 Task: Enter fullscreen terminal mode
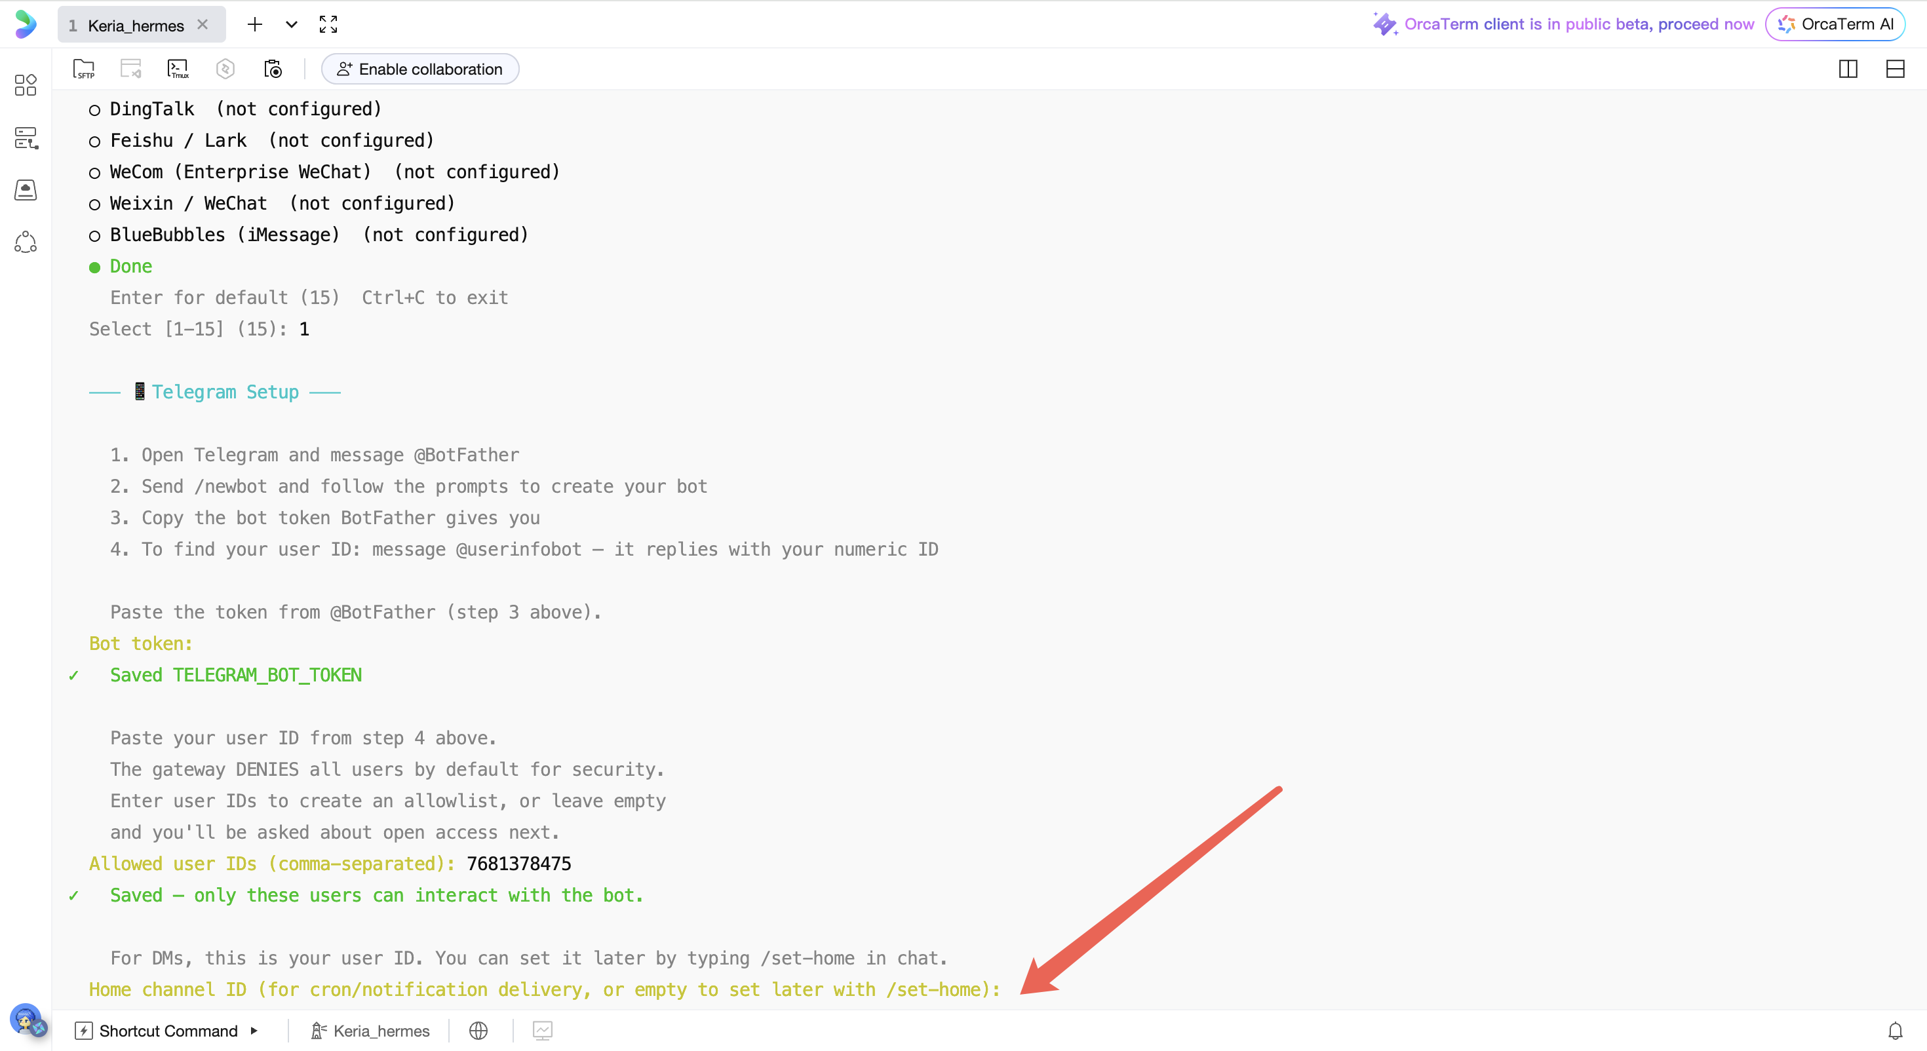point(328,25)
